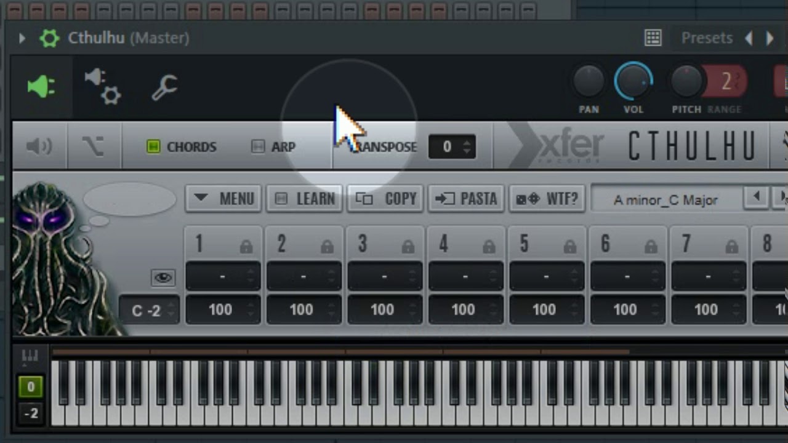Click the PASTA button
Viewport: 788px width, 443px height.
(466, 199)
